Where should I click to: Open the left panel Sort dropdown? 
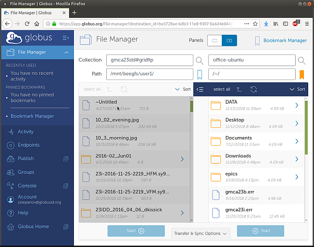tap(183, 89)
